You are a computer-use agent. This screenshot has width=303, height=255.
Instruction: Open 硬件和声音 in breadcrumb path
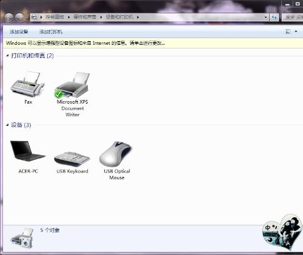[x=85, y=17]
